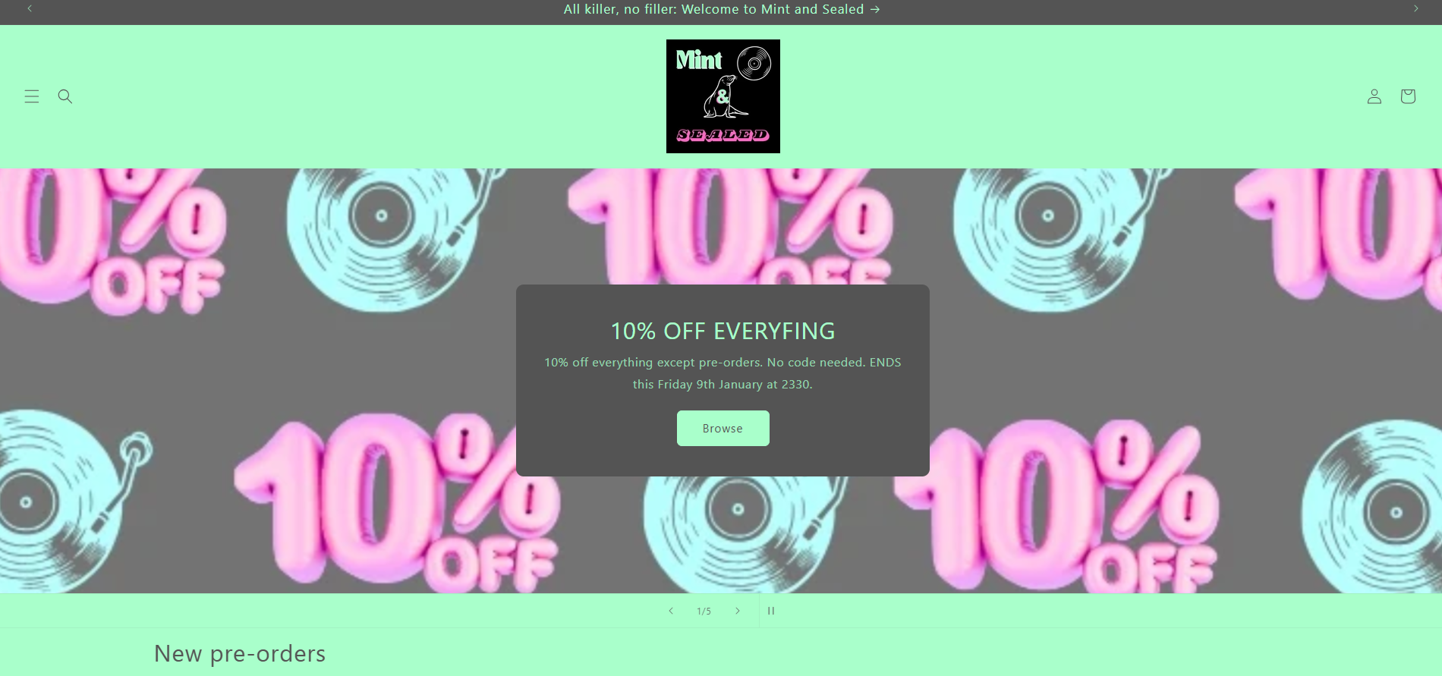This screenshot has height=676, width=1442.
Task: Open the account login icon
Action: 1374,96
